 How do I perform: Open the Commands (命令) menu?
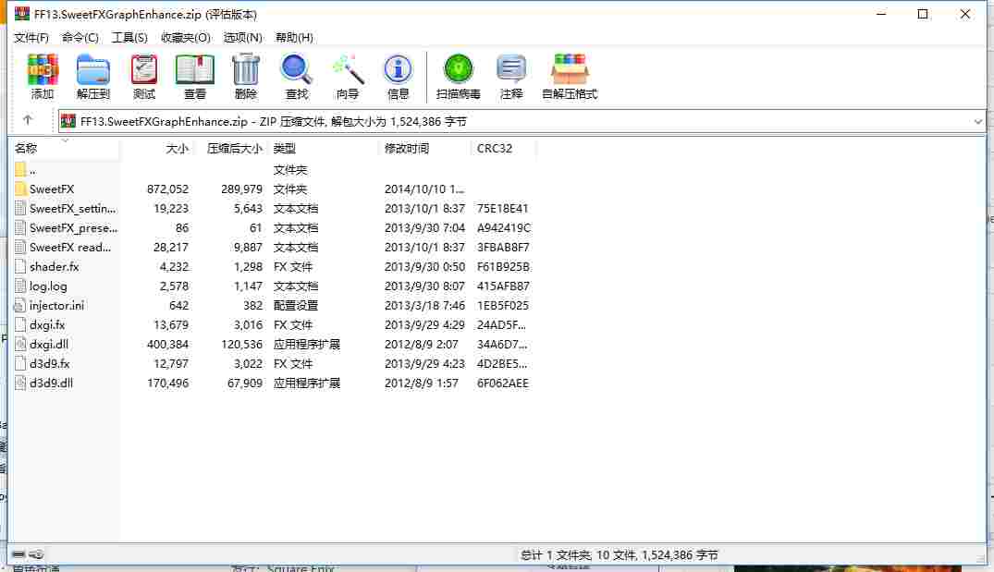point(80,37)
